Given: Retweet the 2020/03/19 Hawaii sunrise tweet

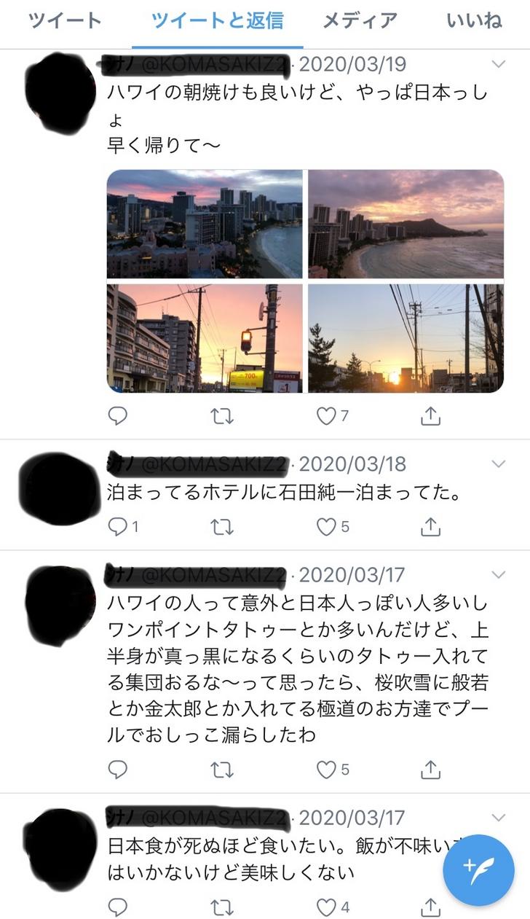Looking at the screenshot, I should tap(221, 415).
